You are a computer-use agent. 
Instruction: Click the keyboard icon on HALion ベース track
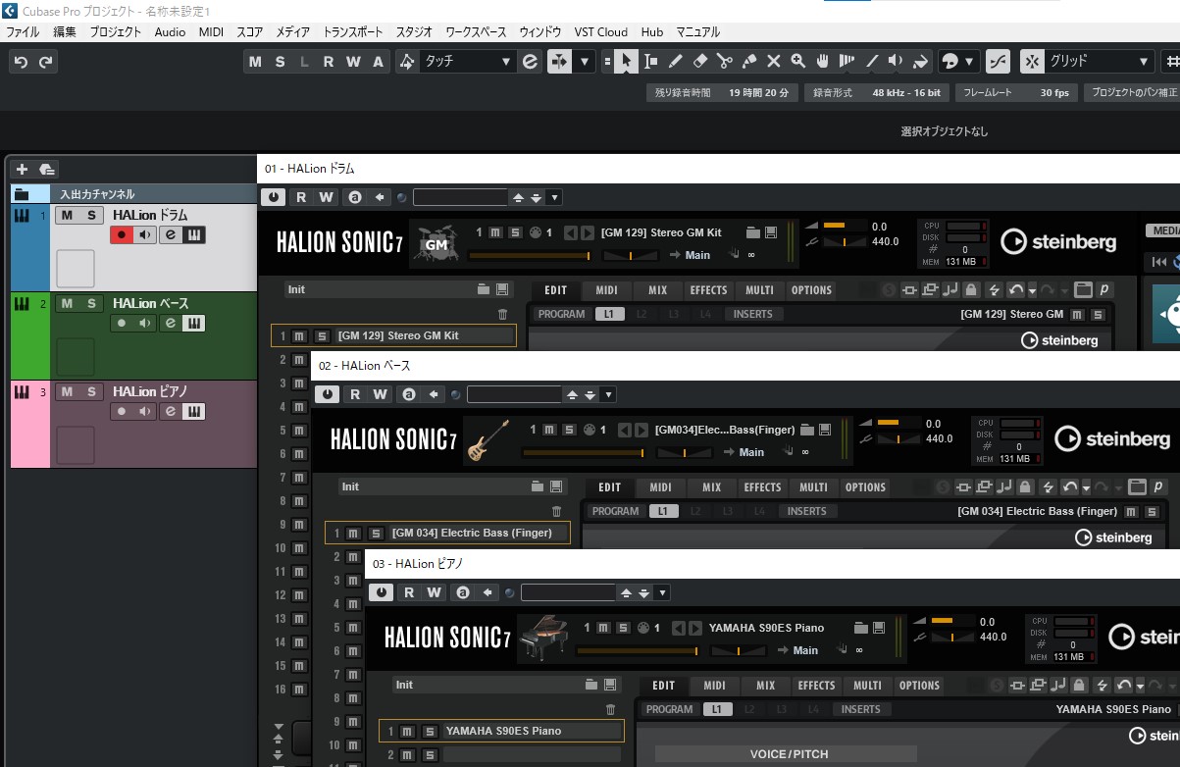click(x=193, y=323)
